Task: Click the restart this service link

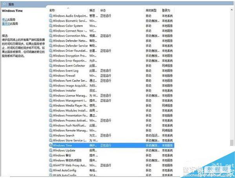Action: pyautogui.click(x=6, y=23)
